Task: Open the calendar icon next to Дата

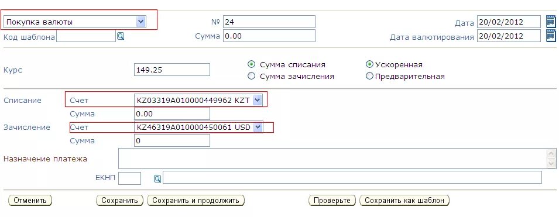Action: pos(551,22)
